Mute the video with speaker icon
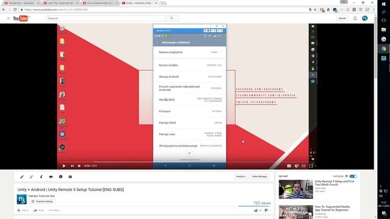390x219 pixels. (79, 166)
